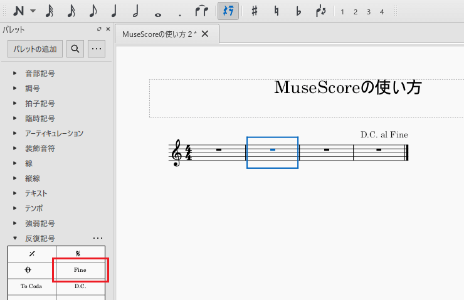Flip note stem direction
The width and height of the screenshot is (464, 300).
click(x=321, y=11)
